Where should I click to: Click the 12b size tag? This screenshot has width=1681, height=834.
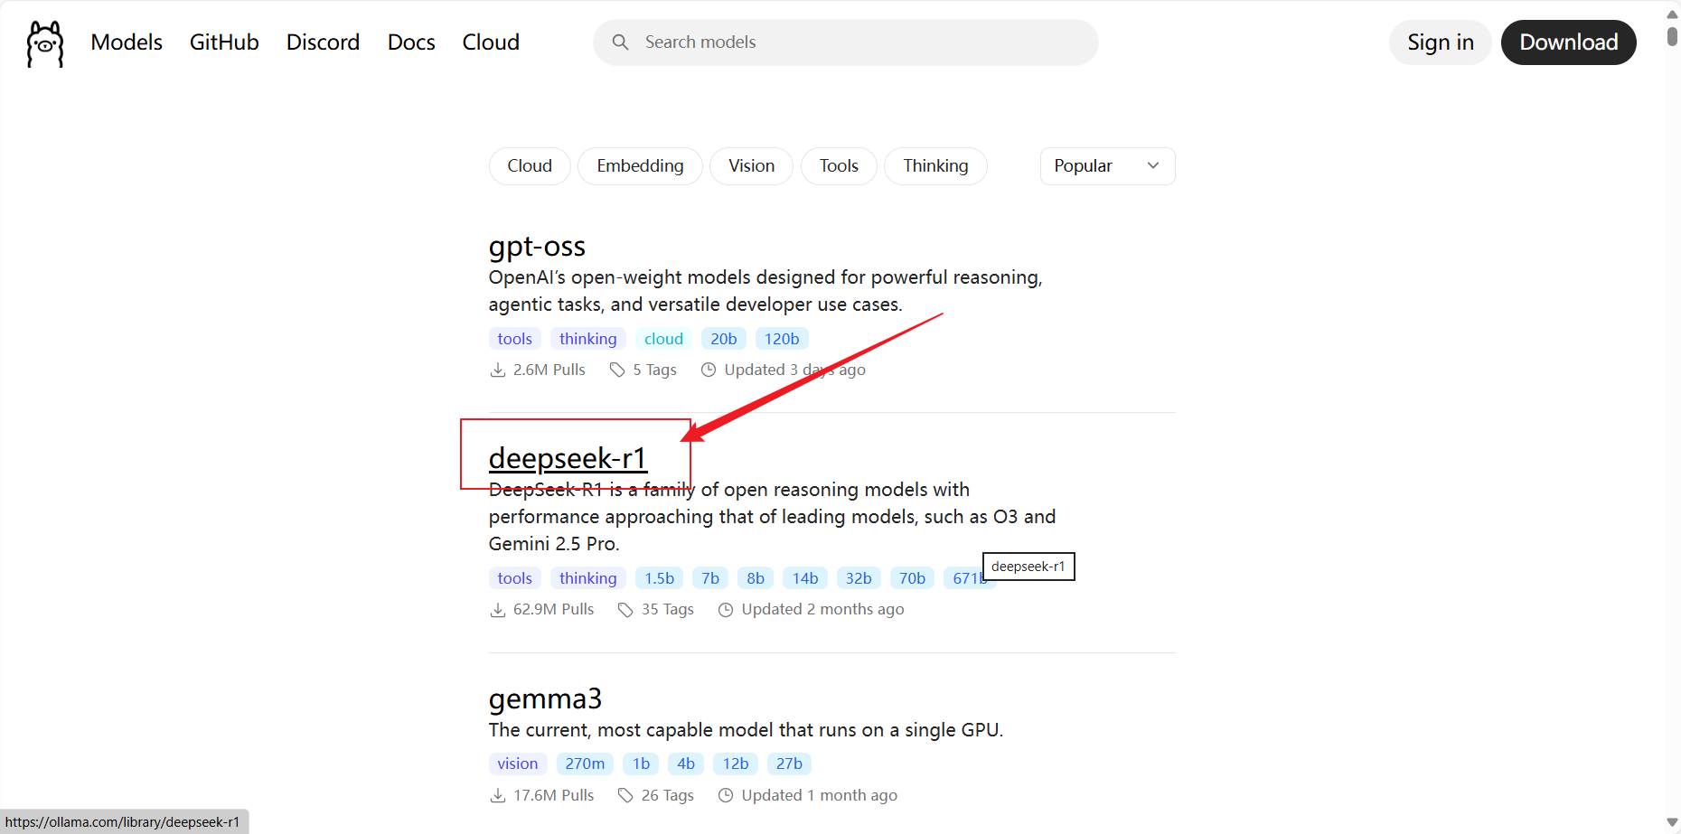[736, 764]
